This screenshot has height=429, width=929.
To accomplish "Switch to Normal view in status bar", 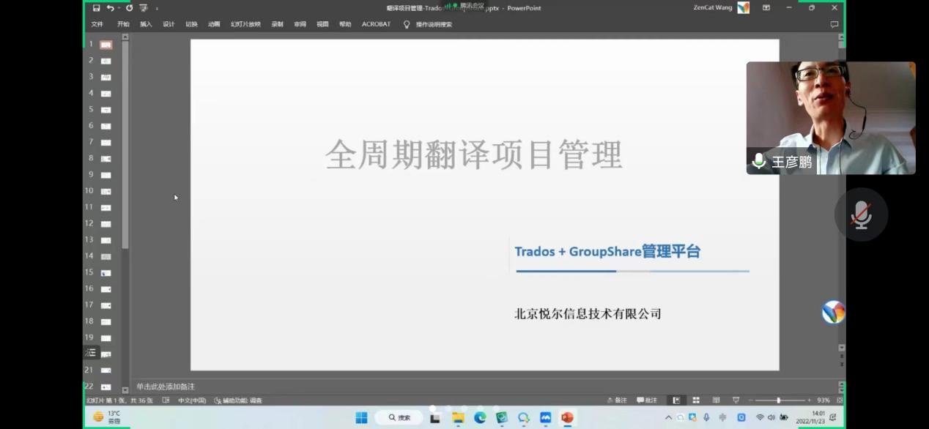I will (676, 400).
